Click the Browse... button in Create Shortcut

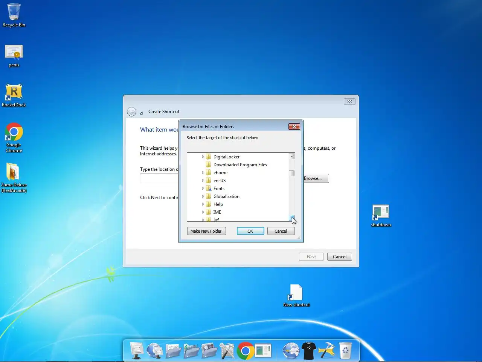pyautogui.click(x=316, y=178)
